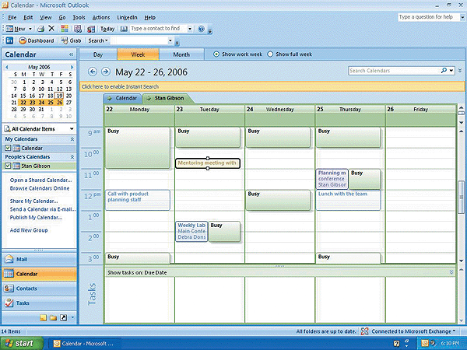Viewport: 467px width, 350px height.
Task: Click the Grab toolbar button
Action: pos(71,40)
